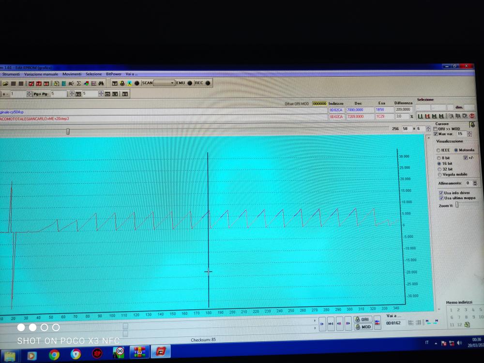
Task: Open the BitPower menu
Action: point(113,74)
